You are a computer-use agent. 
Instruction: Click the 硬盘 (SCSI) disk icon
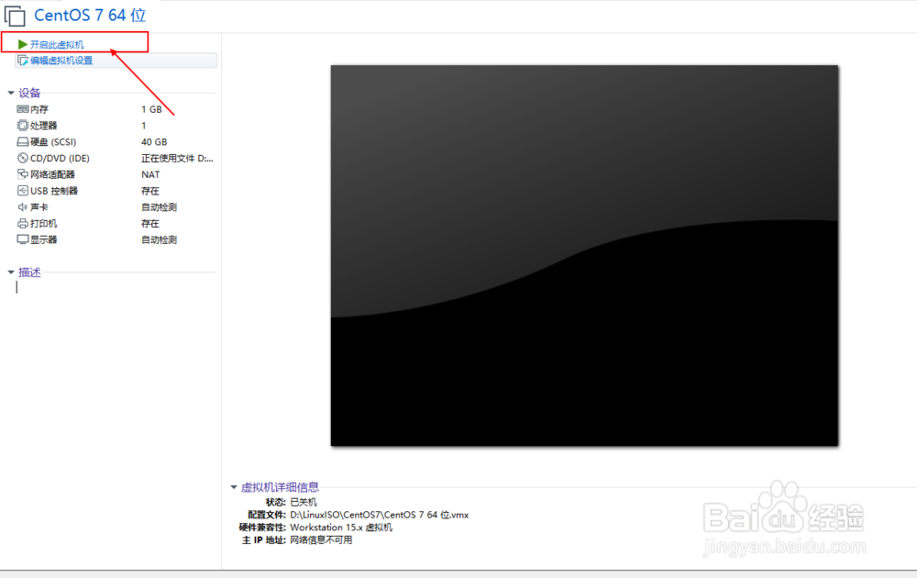tap(23, 141)
